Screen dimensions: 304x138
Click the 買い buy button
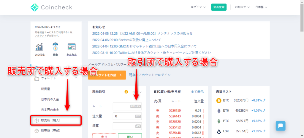tap(130, 136)
